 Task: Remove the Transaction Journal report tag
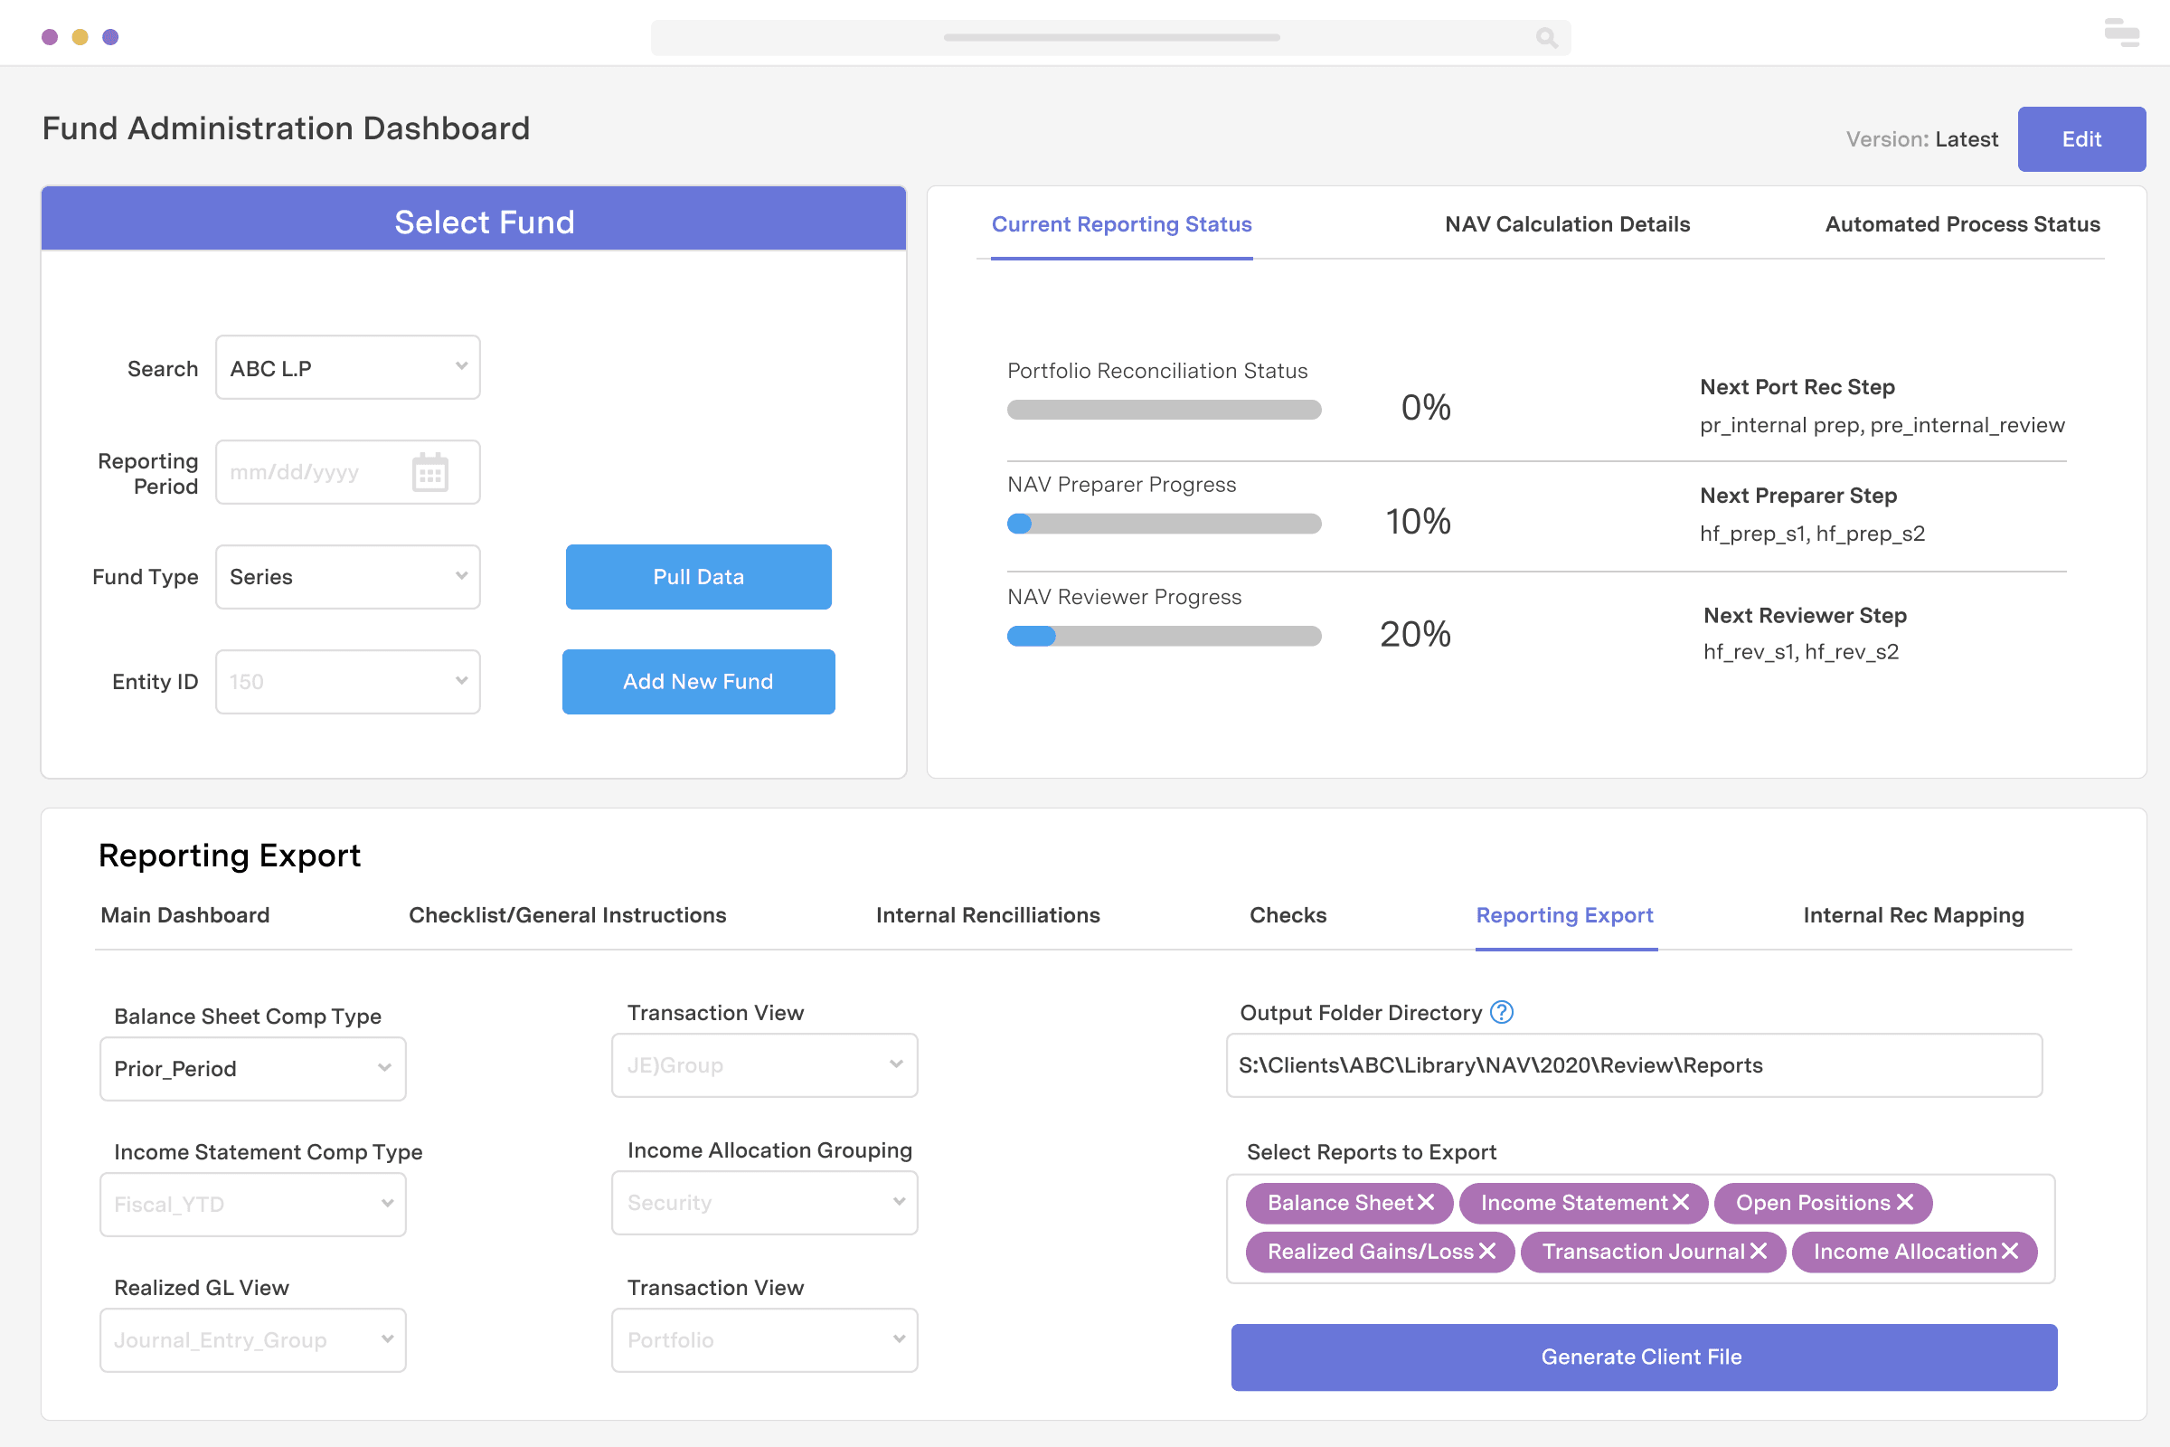1758,1252
